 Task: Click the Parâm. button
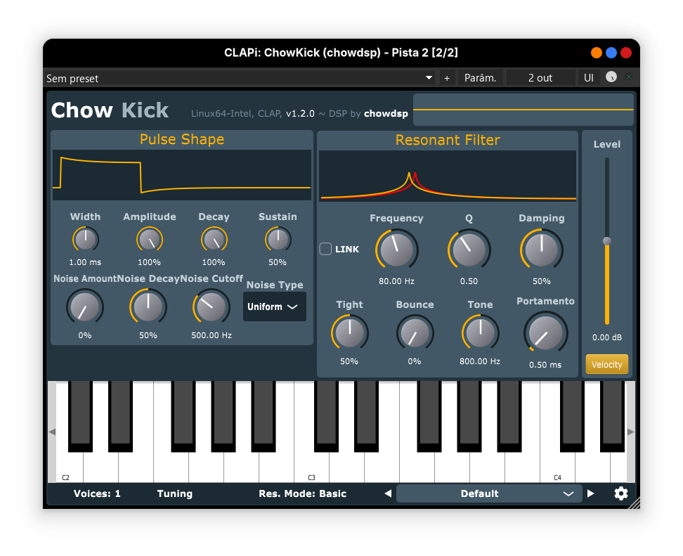click(481, 78)
